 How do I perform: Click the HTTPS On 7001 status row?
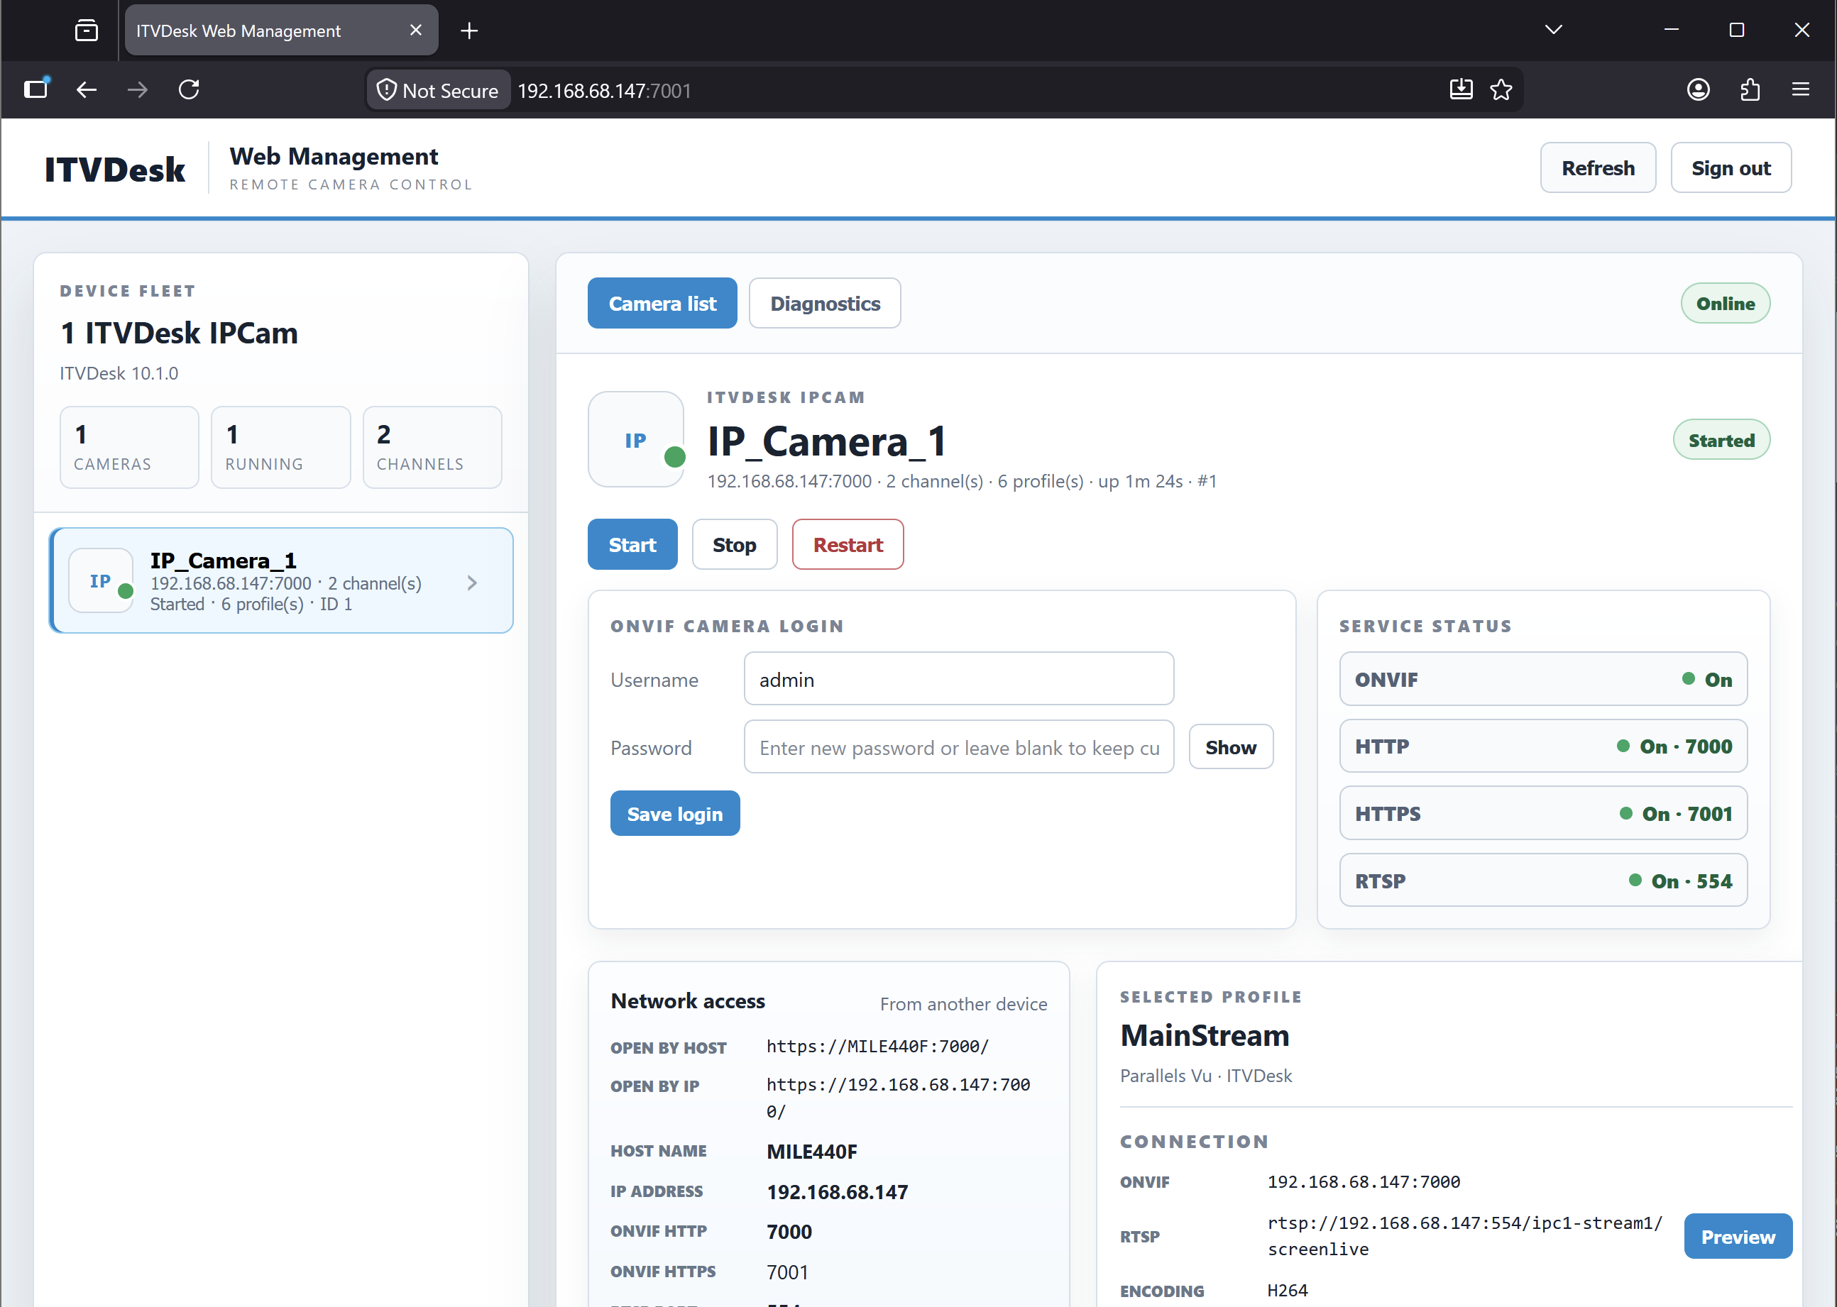pyautogui.click(x=1543, y=814)
